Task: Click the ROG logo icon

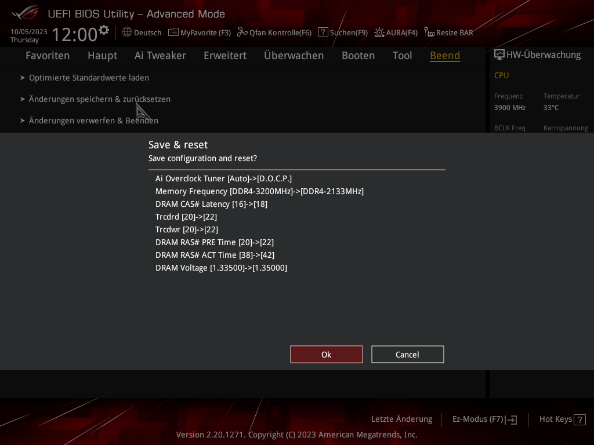Action: point(25,13)
